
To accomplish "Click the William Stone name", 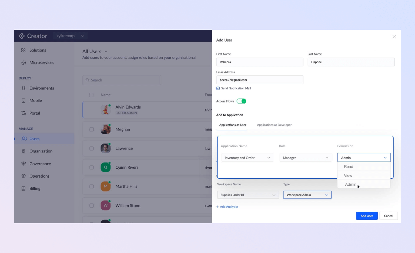I will tap(128, 205).
